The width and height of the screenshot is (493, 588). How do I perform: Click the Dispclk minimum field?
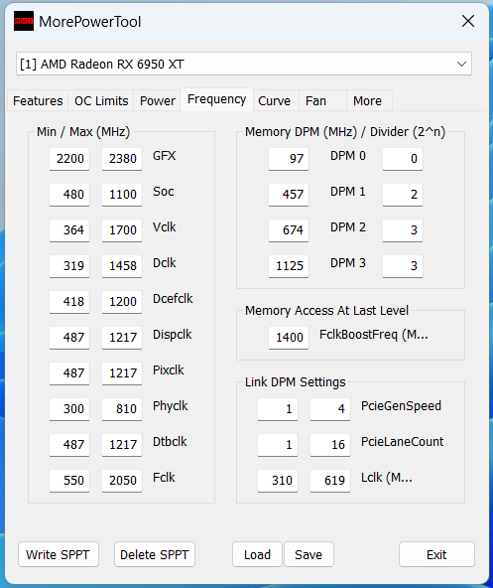[x=69, y=337]
